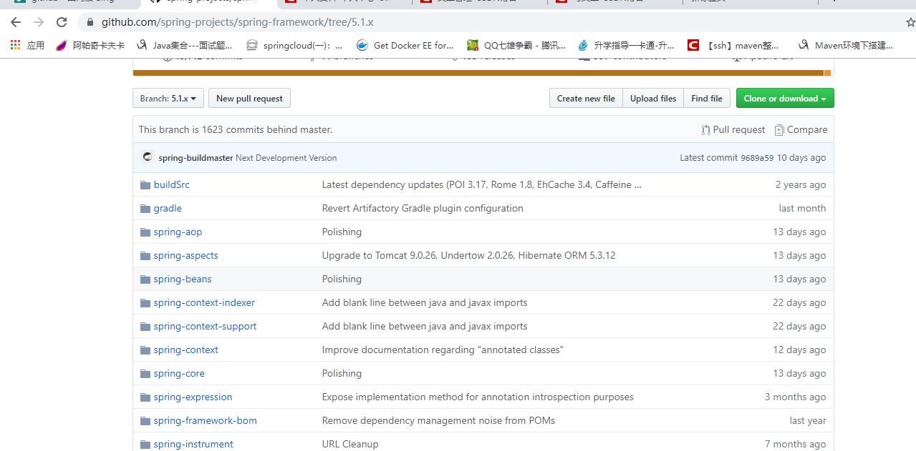Screen dimensions: 916x451
Task: Open the Improve documentation regarding annotated classes commit
Action: 443,350
